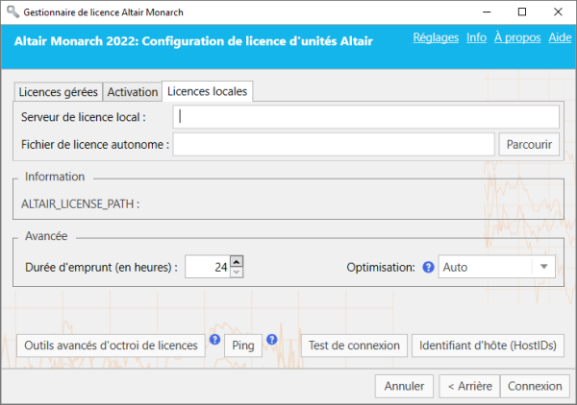
Task: Click the Annuler button
Action: (x=404, y=386)
